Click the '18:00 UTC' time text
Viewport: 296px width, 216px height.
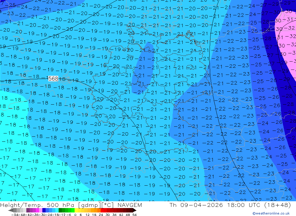(244, 205)
